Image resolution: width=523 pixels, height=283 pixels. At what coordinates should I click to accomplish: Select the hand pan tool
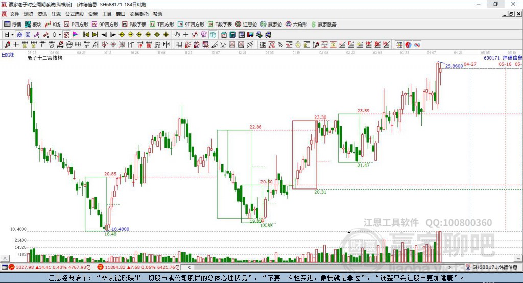click(x=177, y=35)
